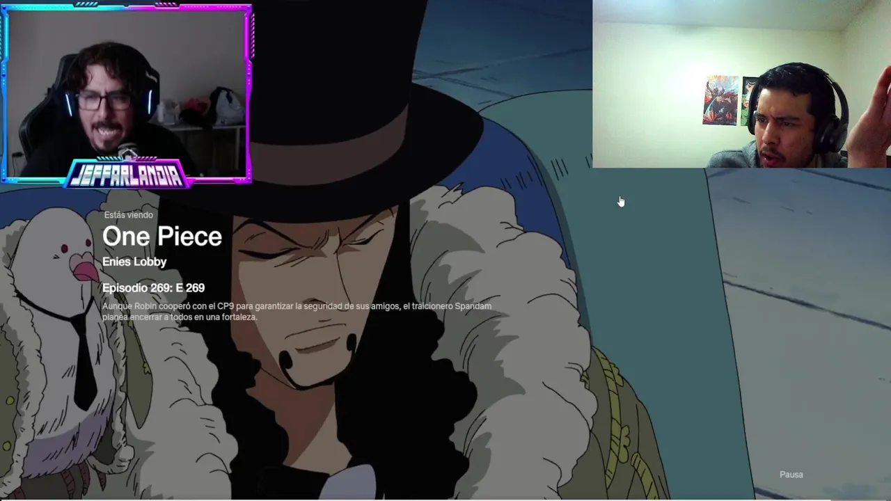Click the One Piece title text
Image resolution: width=891 pixels, height=501 pixels.
coord(161,237)
